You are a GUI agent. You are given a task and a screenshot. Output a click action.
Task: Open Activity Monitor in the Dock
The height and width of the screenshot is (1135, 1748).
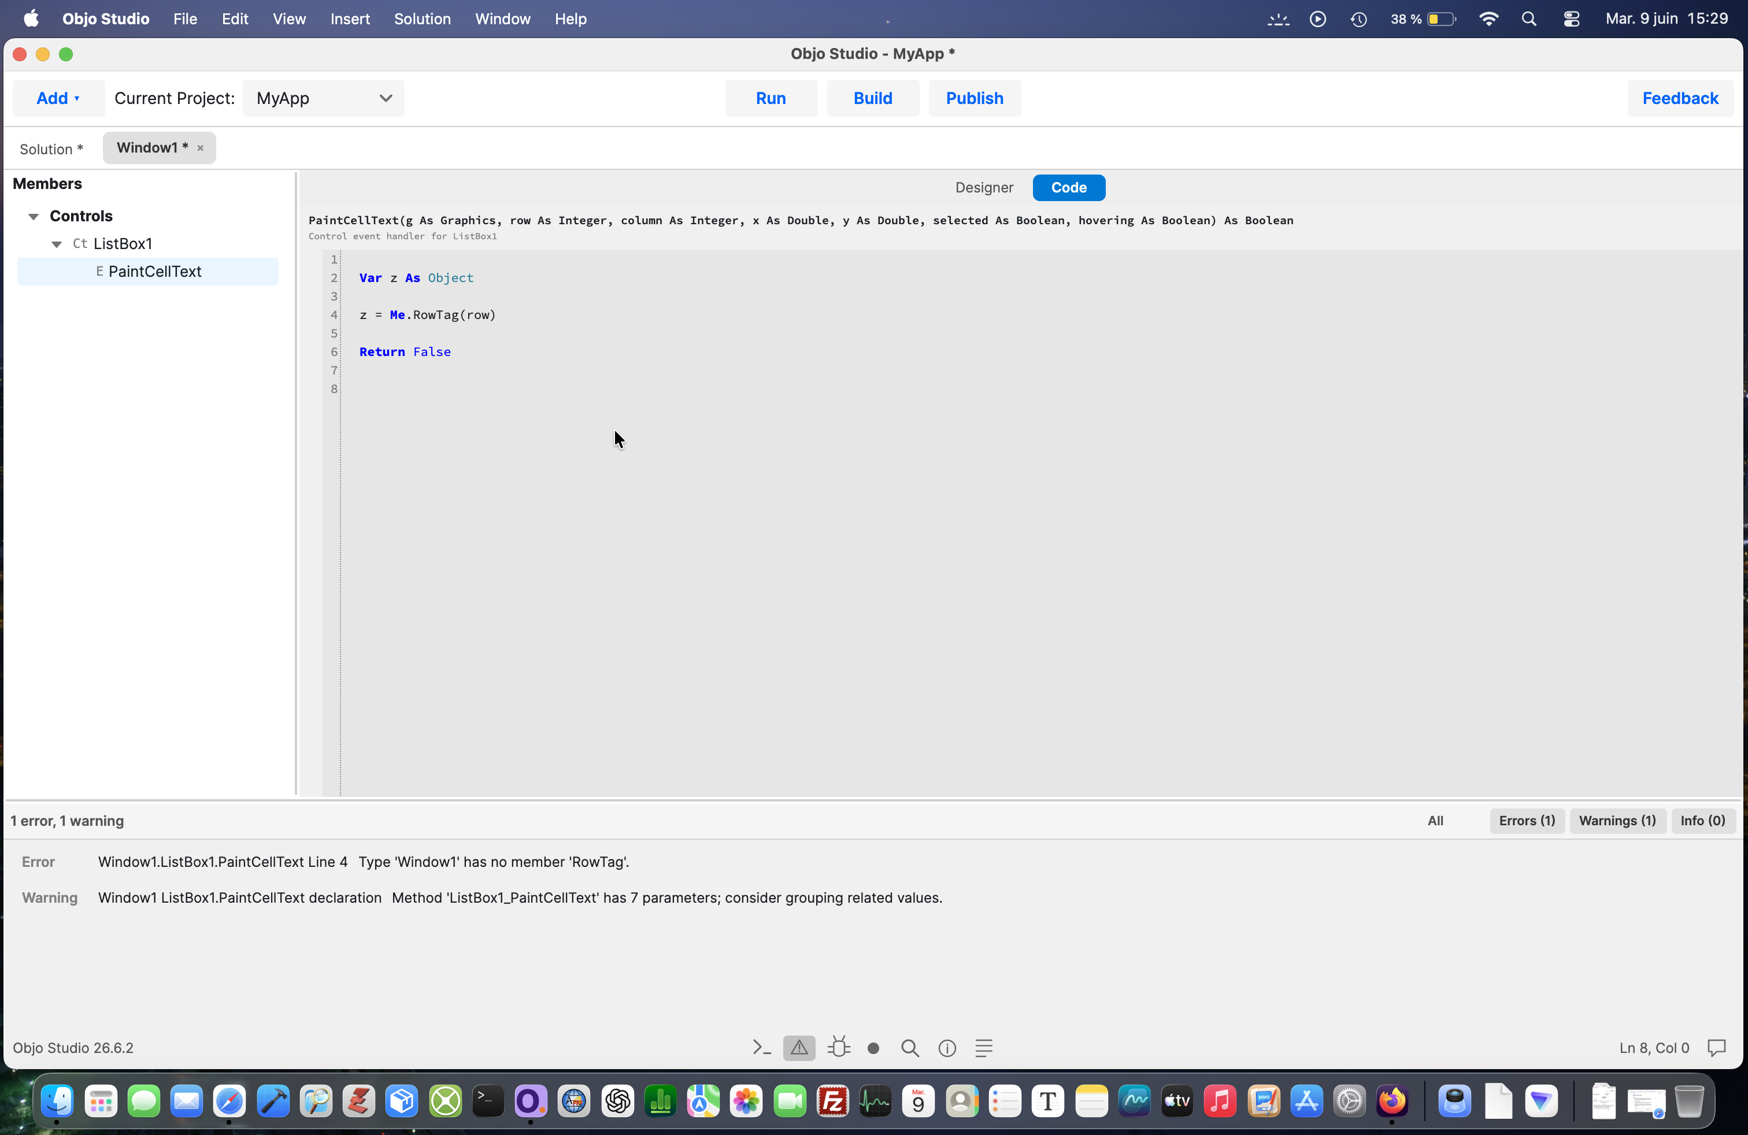pyautogui.click(x=875, y=1100)
